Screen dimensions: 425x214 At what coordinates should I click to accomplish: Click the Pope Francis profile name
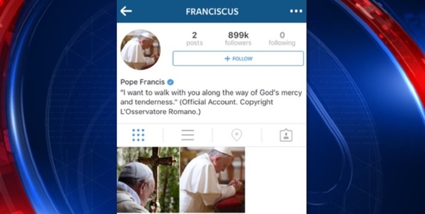click(x=143, y=82)
